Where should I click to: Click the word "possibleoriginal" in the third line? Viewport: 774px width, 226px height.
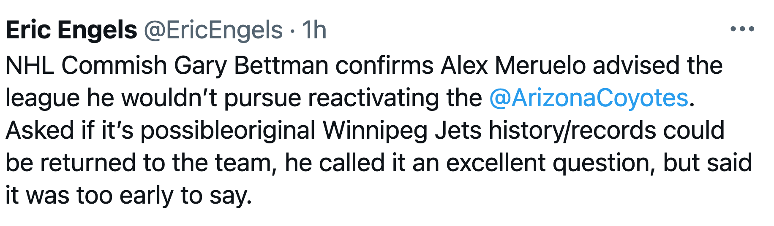click(228, 131)
